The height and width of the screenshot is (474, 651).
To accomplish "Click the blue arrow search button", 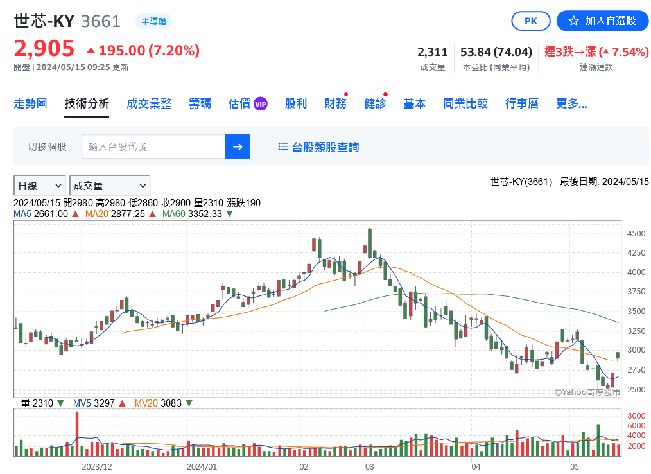I will [238, 146].
